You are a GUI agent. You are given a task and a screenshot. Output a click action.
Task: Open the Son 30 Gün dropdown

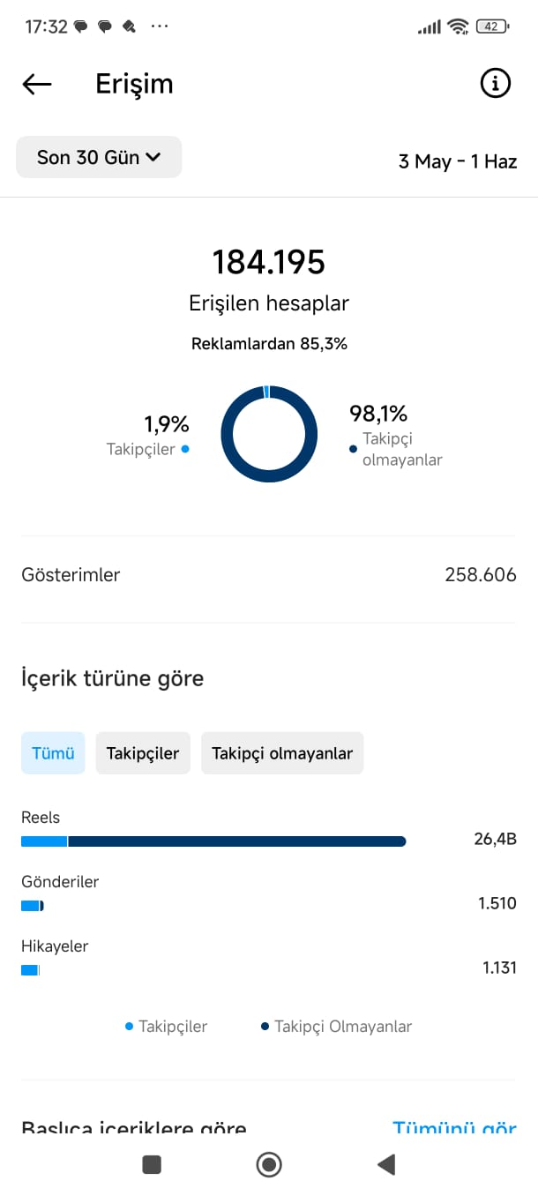tap(99, 157)
